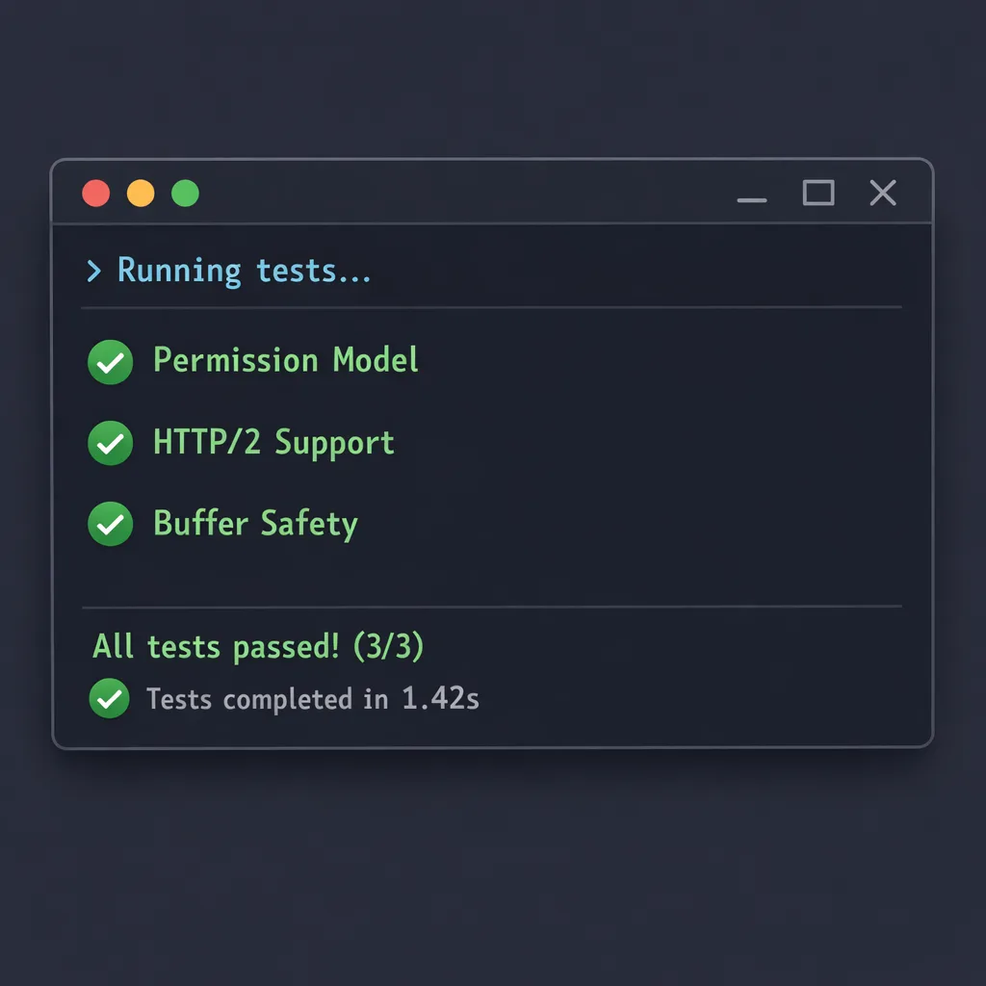The width and height of the screenshot is (986, 986).
Task: Click the red traffic light dot
Action: 95,193
